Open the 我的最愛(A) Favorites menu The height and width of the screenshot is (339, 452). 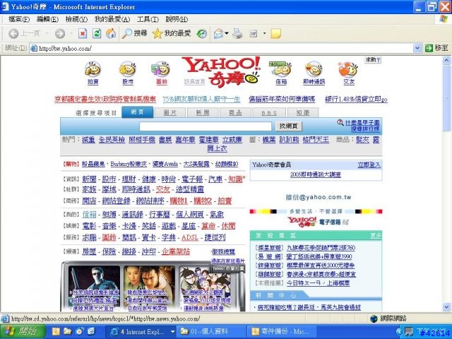(x=112, y=19)
